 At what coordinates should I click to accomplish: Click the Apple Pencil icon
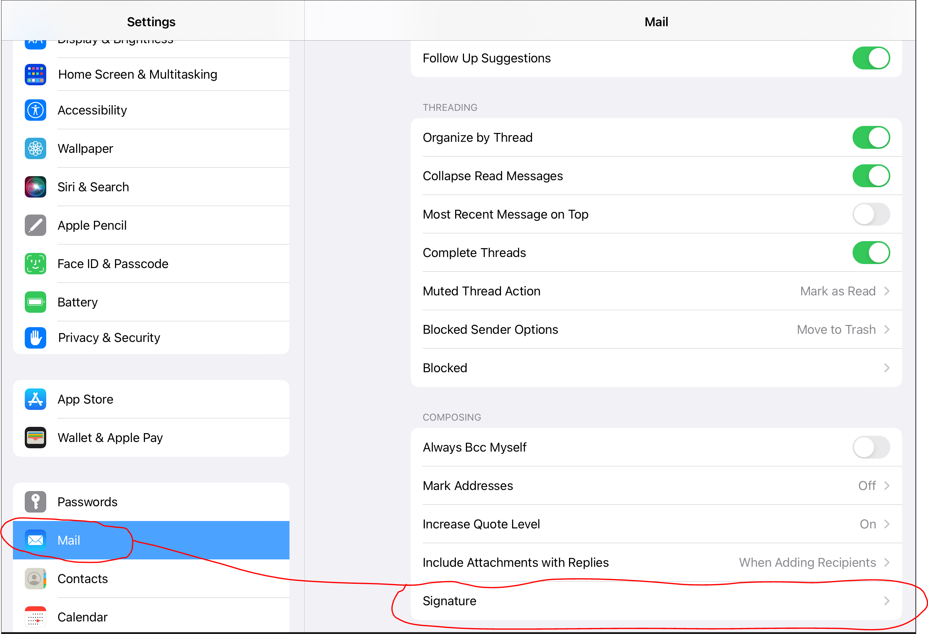[x=35, y=225]
